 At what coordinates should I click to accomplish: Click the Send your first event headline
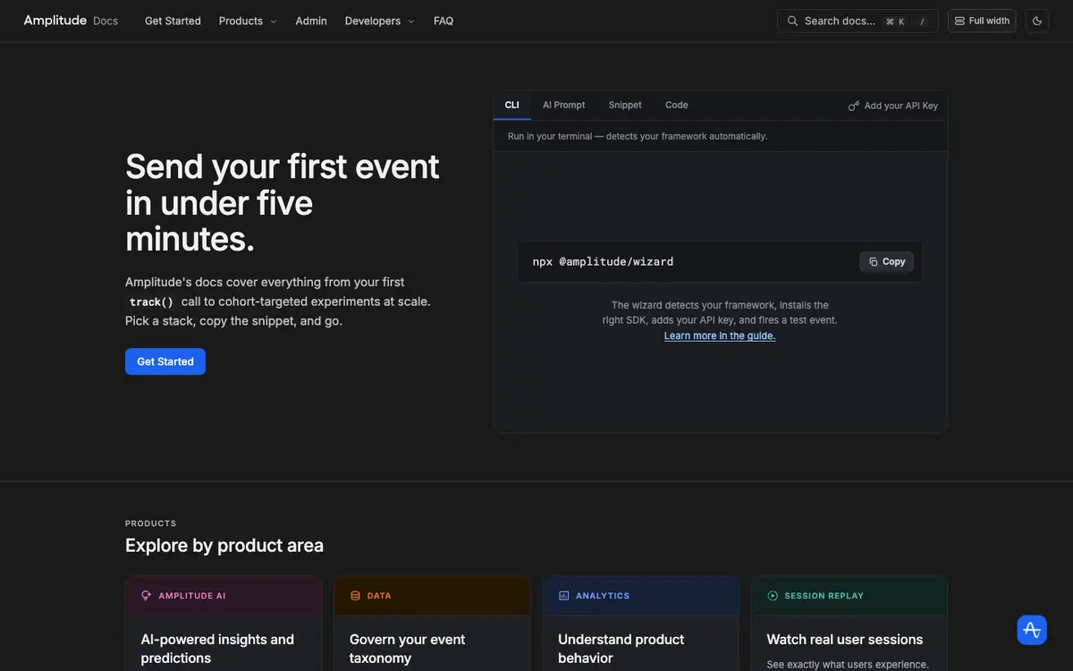pos(283,203)
